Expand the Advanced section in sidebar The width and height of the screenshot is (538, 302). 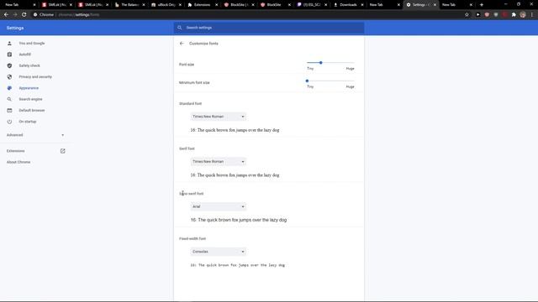[x=35, y=135]
